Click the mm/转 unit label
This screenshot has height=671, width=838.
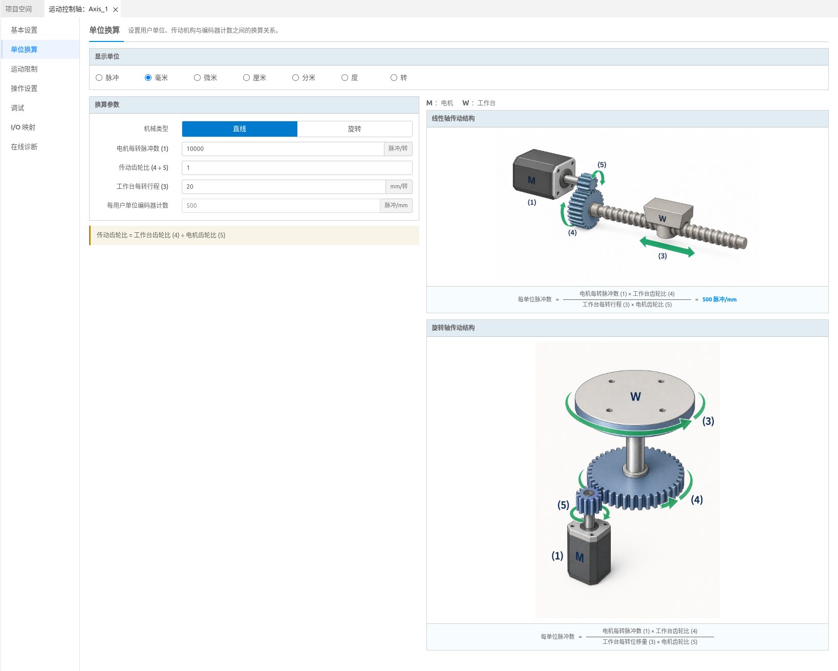[399, 187]
